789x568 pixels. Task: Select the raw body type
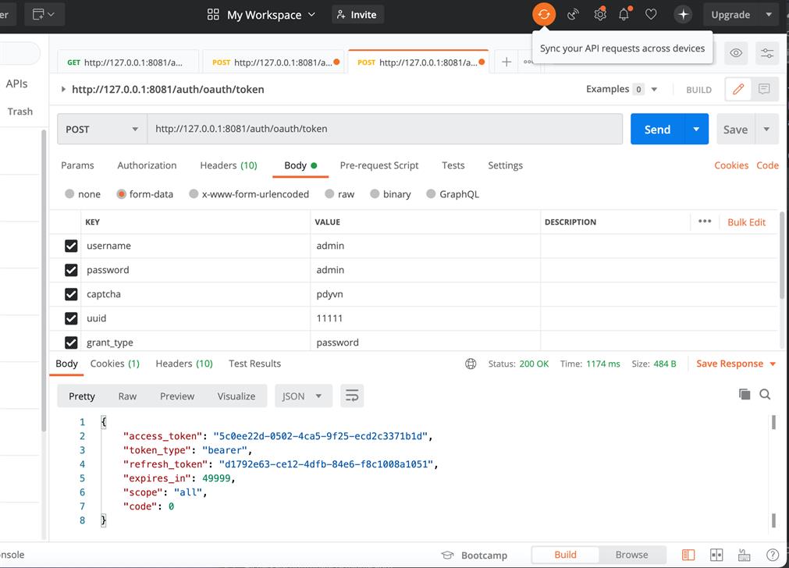coord(329,194)
